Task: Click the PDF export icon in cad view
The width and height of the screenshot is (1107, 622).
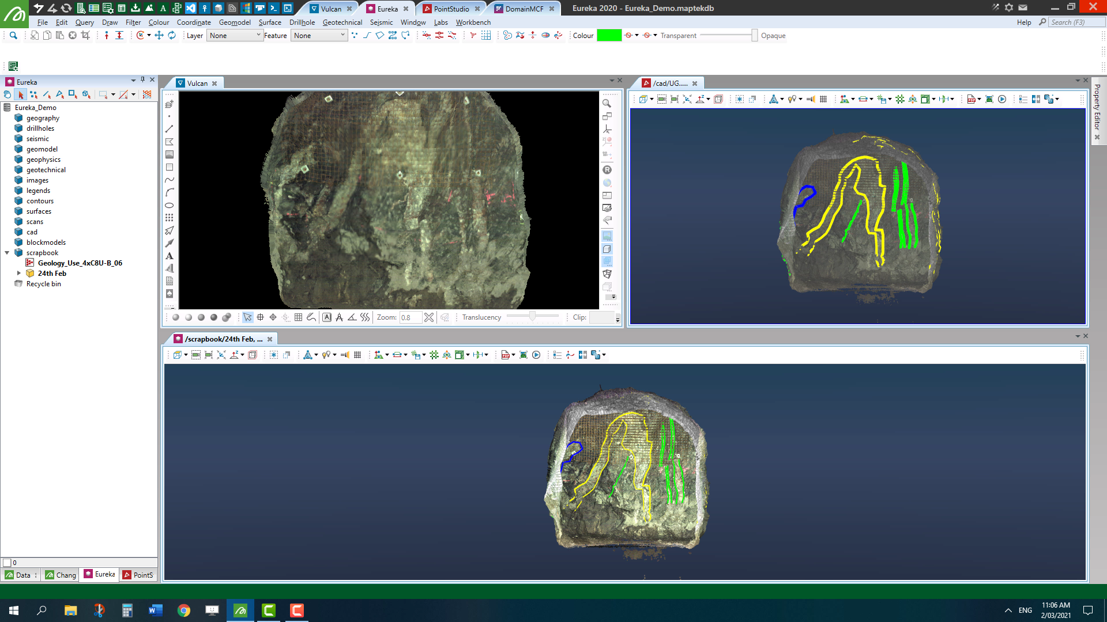Action: [x=972, y=99]
